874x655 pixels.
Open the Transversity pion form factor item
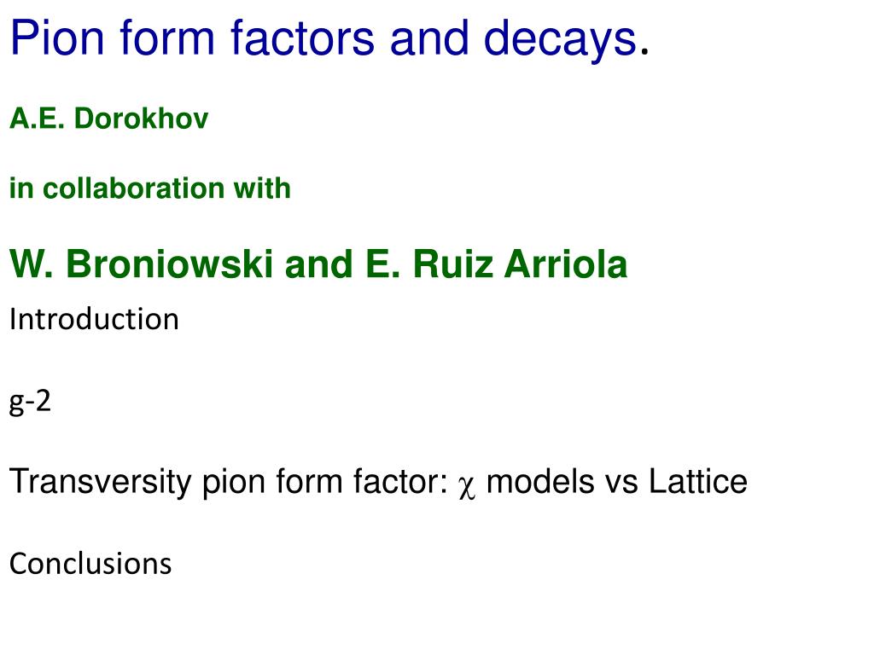pos(378,482)
